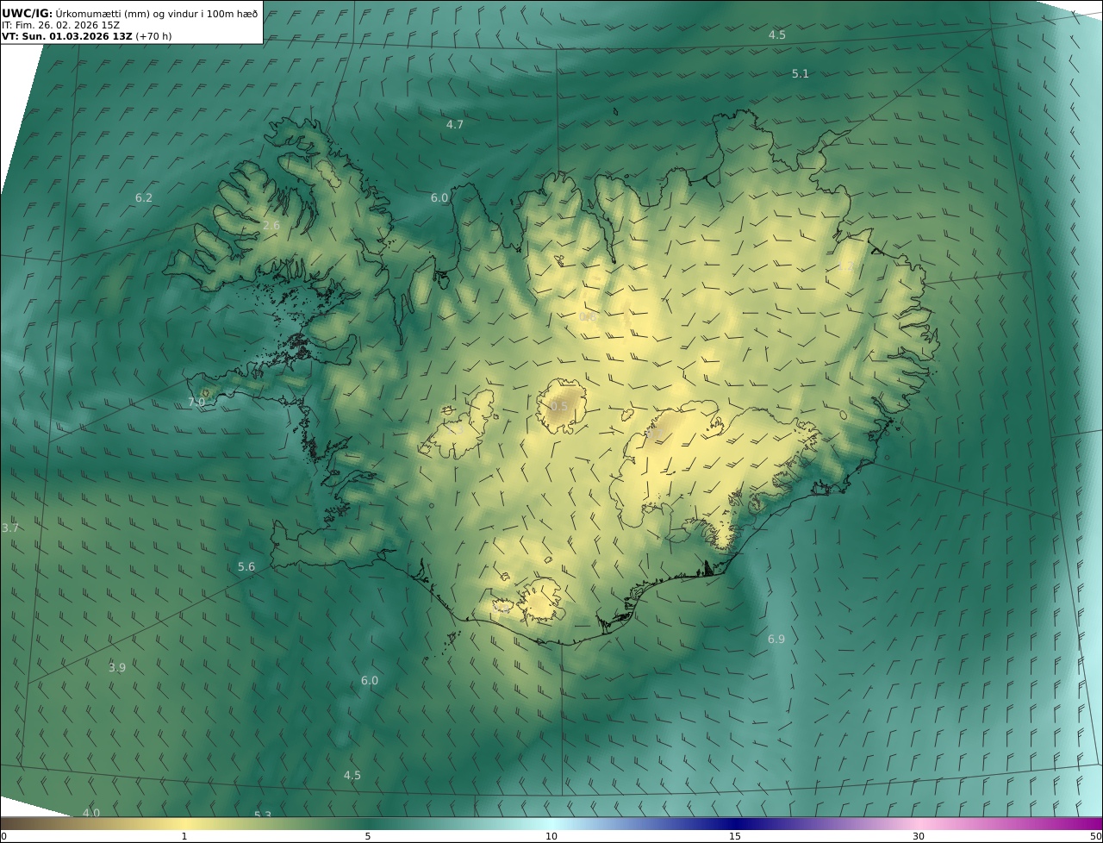Click the colorbar tick label 0
The height and width of the screenshot is (843, 1103).
[x=3, y=837]
